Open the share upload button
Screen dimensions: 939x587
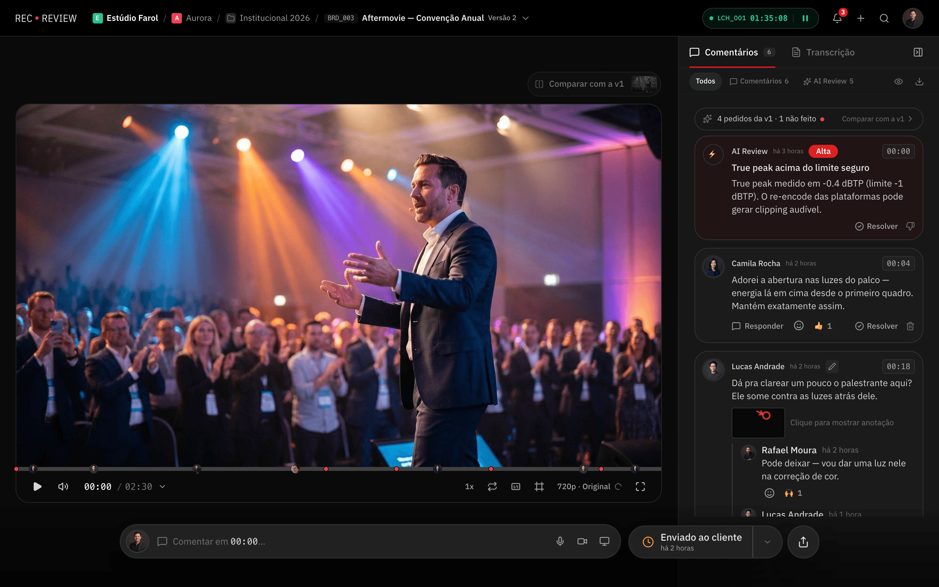pos(803,542)
